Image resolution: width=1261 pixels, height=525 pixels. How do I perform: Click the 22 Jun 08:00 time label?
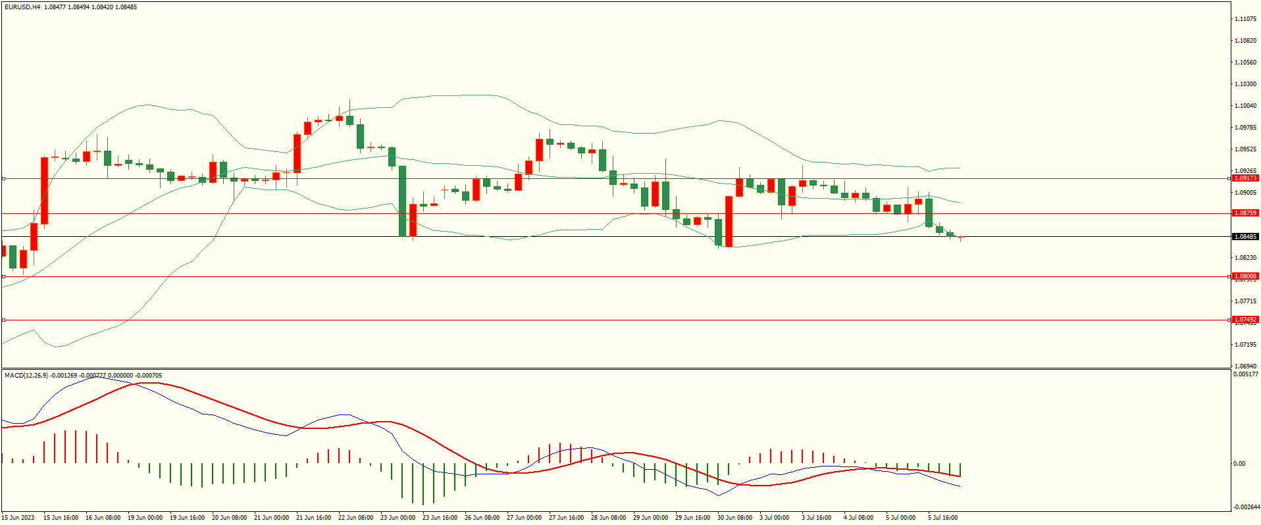click(355, 518)
